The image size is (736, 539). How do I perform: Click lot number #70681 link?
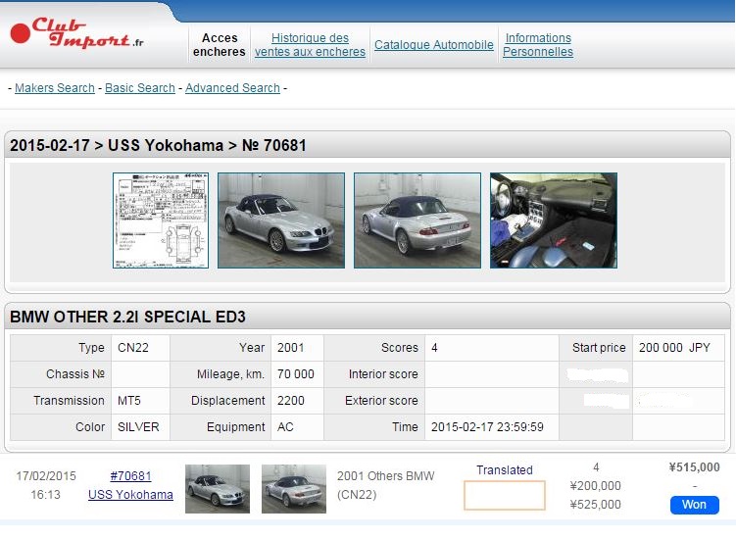(x=130, y=476)
